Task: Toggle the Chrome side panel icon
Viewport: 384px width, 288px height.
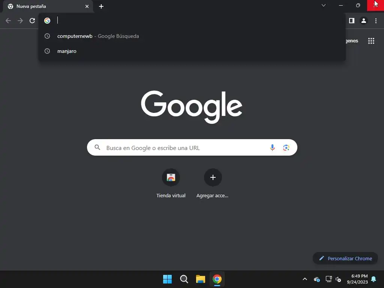Action: (x=352, y=21)
